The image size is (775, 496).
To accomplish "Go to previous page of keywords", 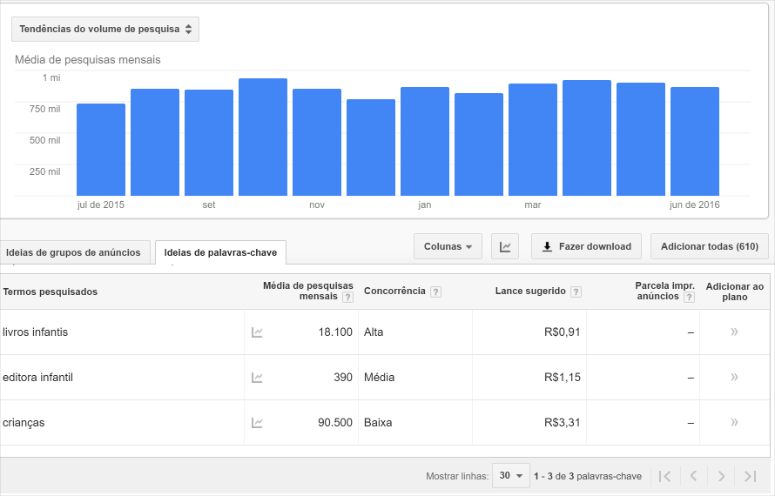I will (x=693, y=476).
